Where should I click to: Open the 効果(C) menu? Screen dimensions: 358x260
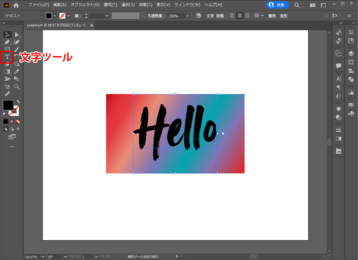coord(146,5)
